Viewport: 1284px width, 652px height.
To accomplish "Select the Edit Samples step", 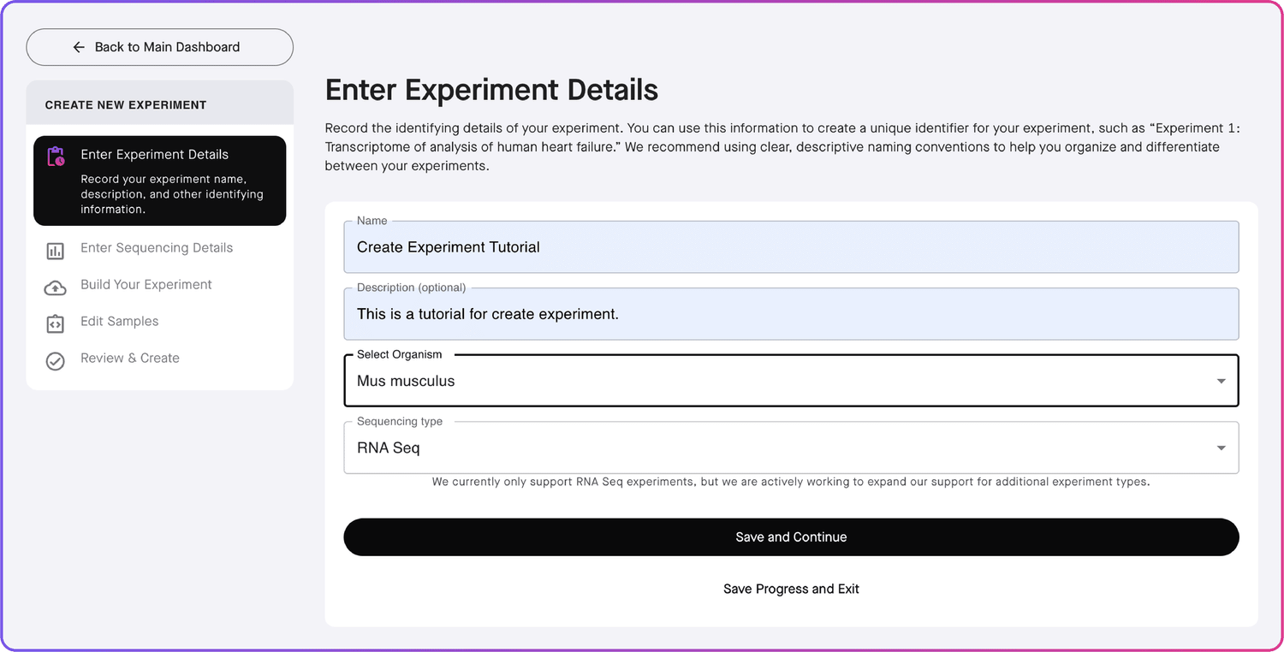I will coord(119,322).
